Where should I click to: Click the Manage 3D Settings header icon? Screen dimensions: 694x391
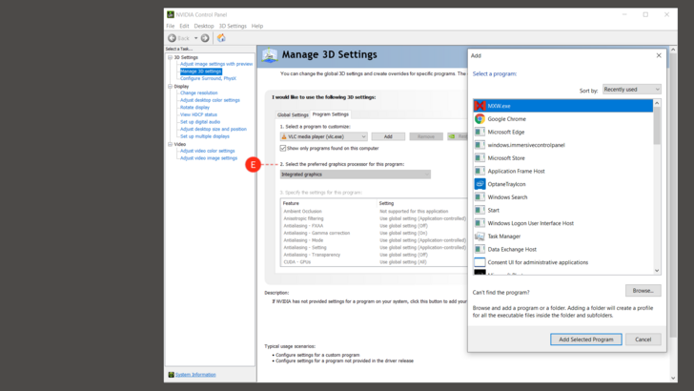[x=270, y=55]
